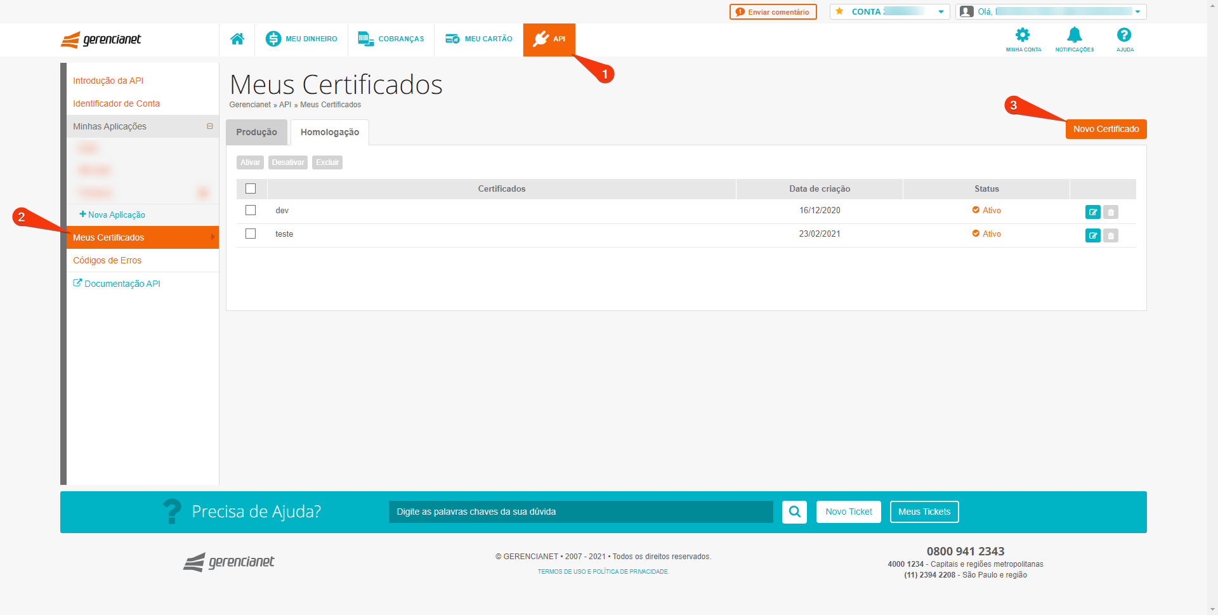Image resolution: width=1218 pixels, height=615 pixels.
Task: Switch to the Produção tab
Action: click(x=256, y=132)
